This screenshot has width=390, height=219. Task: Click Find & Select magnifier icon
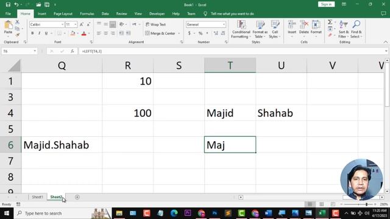pos(356,24)
